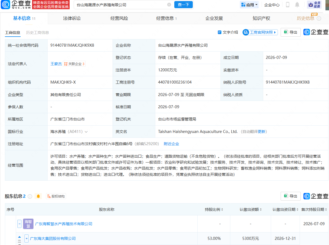Select the 历史工商信息 sub-tab

38,33
